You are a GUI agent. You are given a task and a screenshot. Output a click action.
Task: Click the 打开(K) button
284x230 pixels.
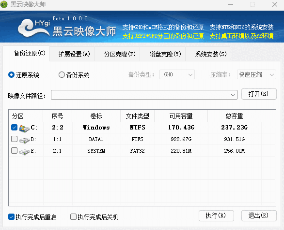coord(259,94)
